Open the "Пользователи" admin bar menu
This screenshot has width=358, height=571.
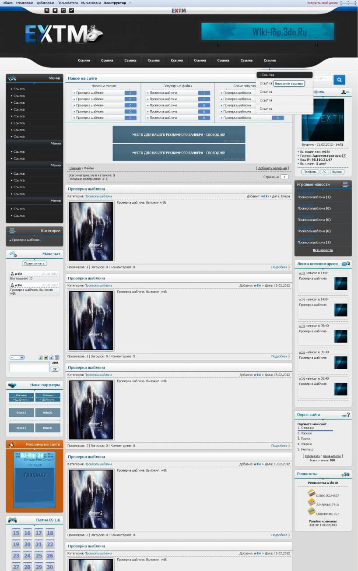click(x=67, y=3)
